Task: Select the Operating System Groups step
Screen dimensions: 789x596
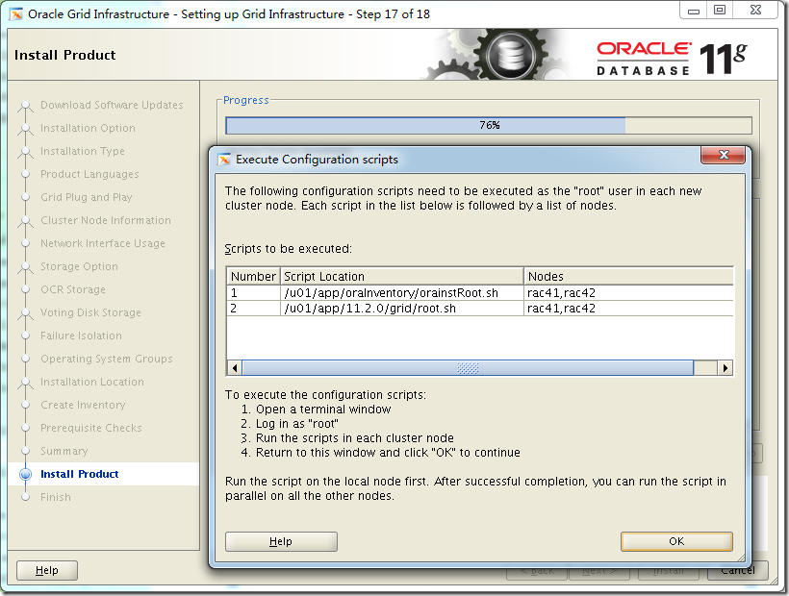Action: (107, 359)
